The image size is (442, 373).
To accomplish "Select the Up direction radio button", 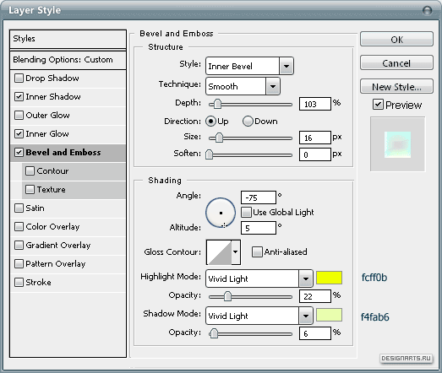I will click(210, 122).
